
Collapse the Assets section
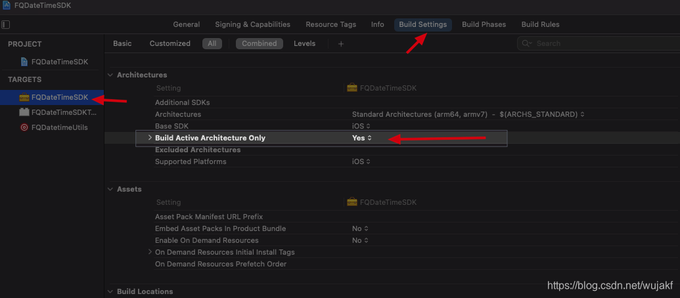[110, 189]
